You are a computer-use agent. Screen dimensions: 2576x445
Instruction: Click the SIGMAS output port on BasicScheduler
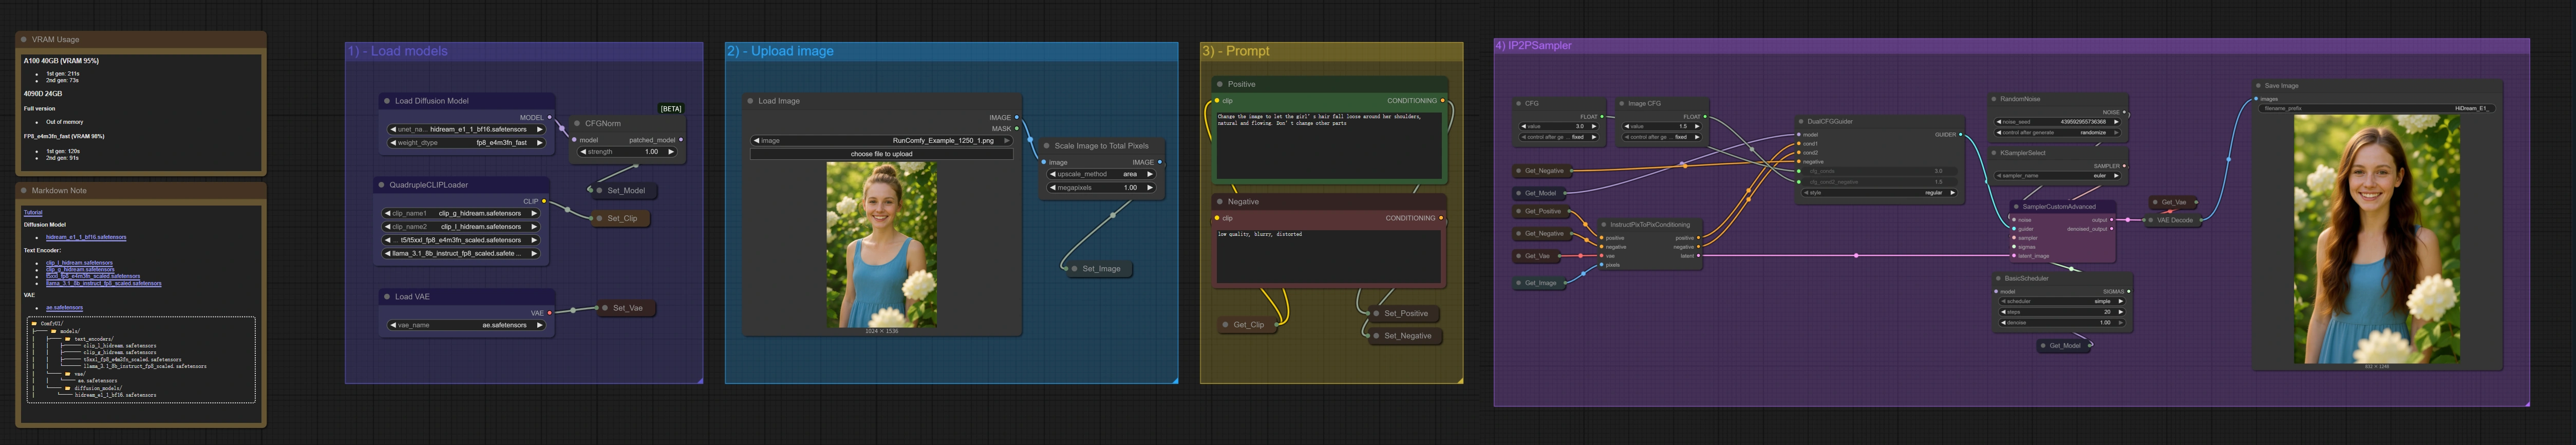point(2129,291)
